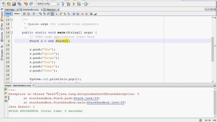The image size is (217, 122).
Task: Collapse the main method fold at line 16
Action: click(x=12, y=33)
